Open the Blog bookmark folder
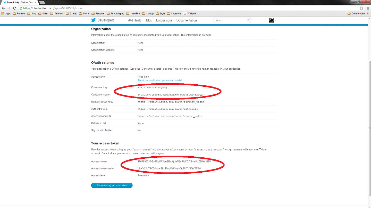 tap(32, 13)
